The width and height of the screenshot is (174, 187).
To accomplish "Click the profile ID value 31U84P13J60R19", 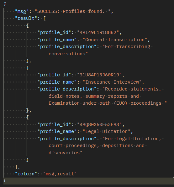I will (x=99, y=75).
